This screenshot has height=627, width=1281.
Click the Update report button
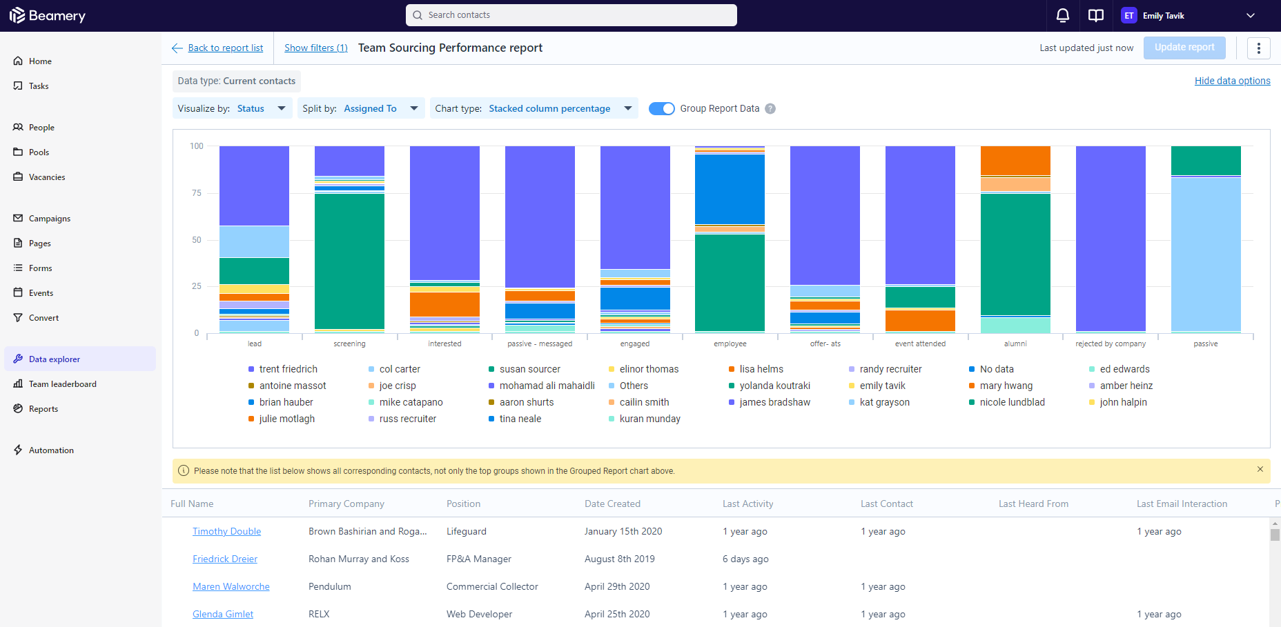point(1184,48)
